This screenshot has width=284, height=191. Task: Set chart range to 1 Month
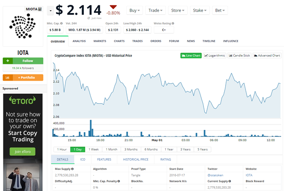(x=111, y=150)
